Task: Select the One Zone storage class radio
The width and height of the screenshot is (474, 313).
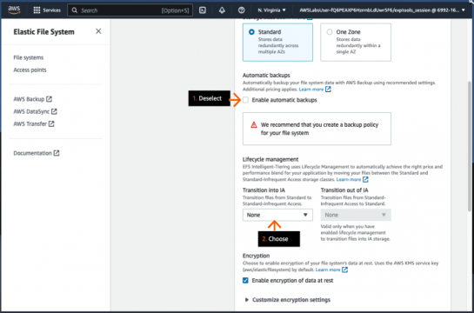Action: pyautogui.click(x=330, y=31)
